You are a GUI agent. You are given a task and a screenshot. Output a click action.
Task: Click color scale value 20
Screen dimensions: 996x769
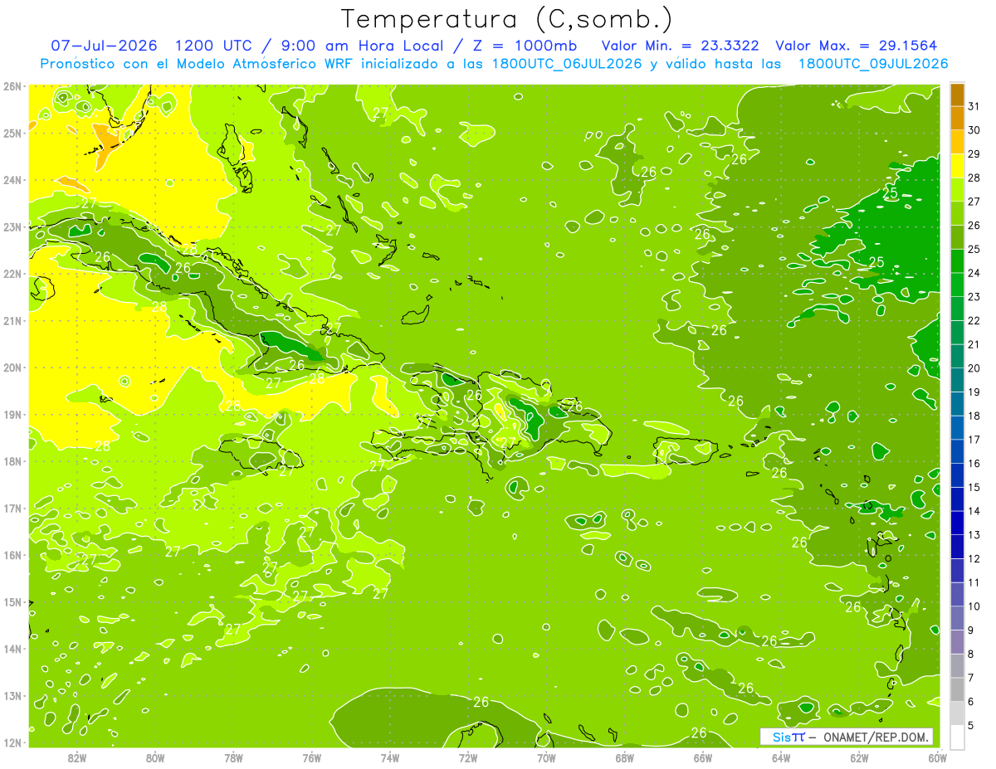point(974,368)
